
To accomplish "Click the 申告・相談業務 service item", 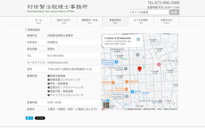I will [x=58, y=84].
